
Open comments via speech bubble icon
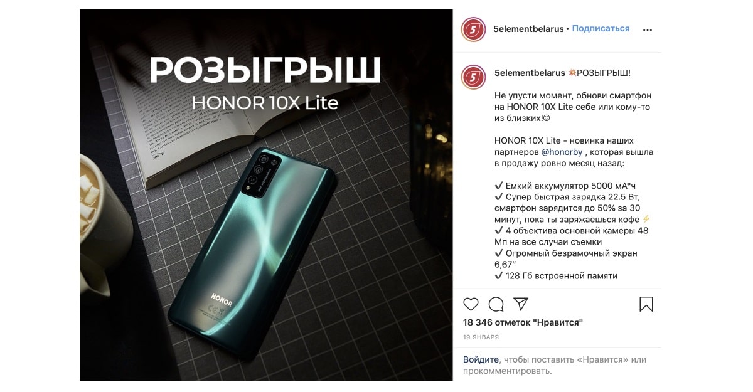click(x=496, y=304)
